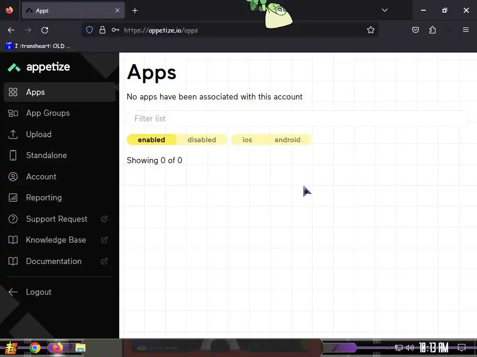Open File Explorer from the taskbar
The image size is (477, 357).
[80, 348]
